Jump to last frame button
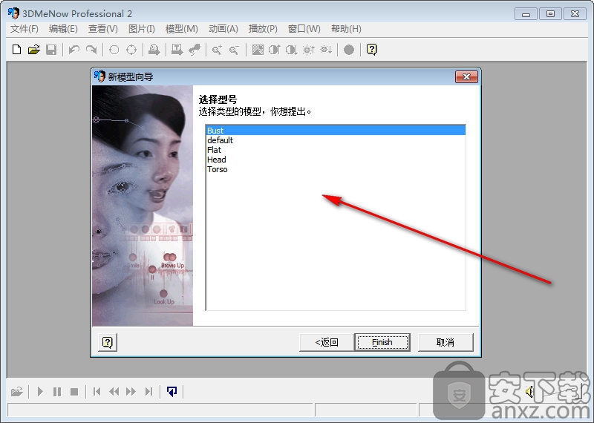594x423 pixels. tap(148, 391)
